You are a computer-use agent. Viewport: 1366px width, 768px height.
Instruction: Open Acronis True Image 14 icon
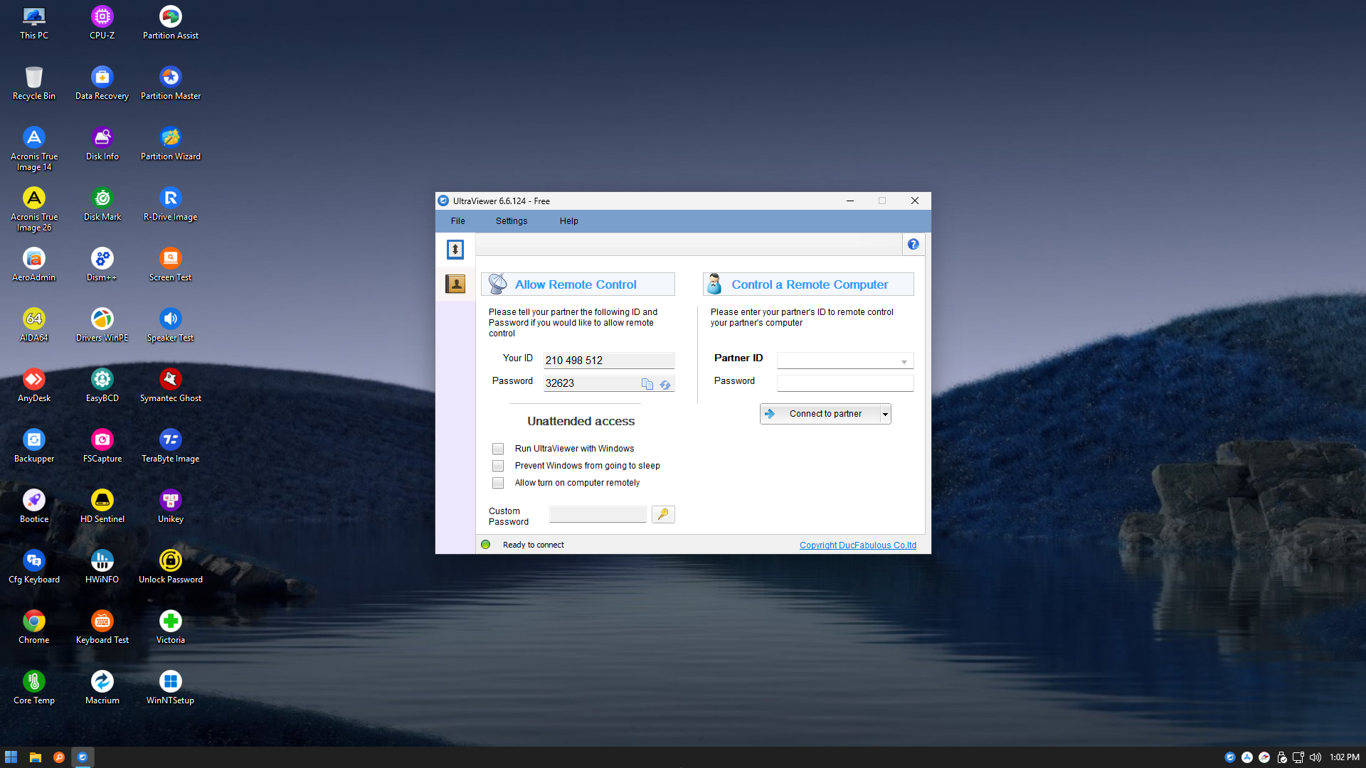[34, 149]
